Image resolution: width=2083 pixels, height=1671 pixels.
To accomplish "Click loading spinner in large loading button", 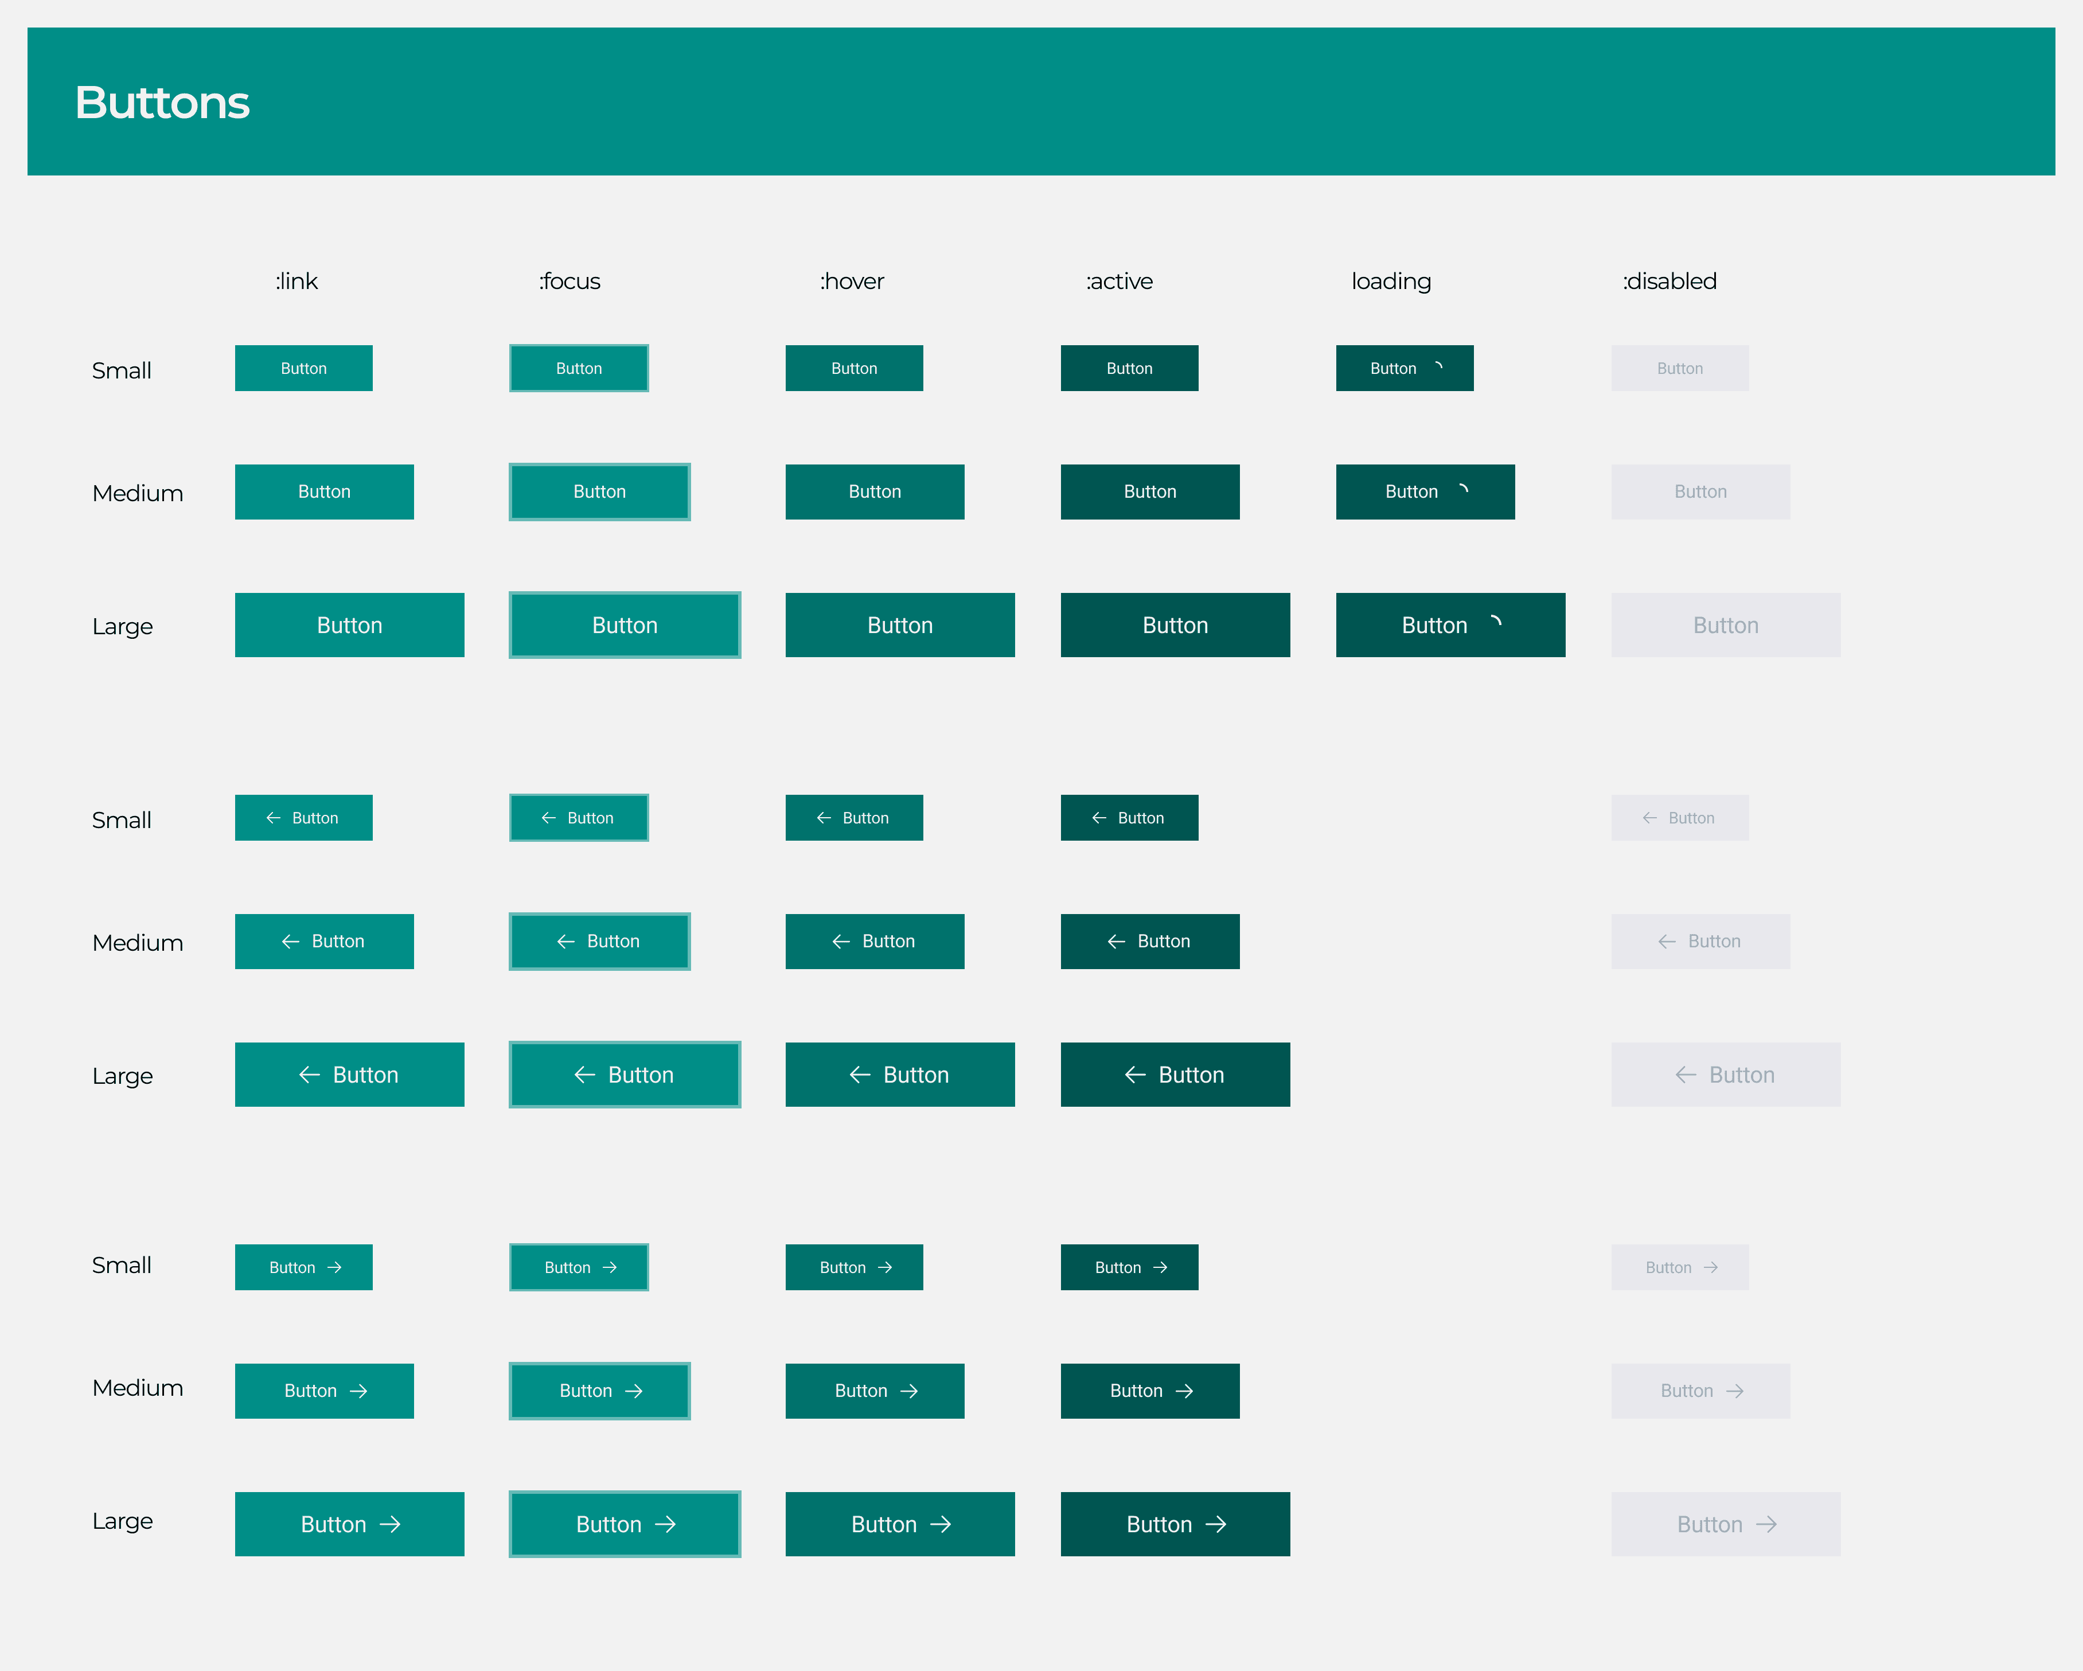I will [1495, 623].
